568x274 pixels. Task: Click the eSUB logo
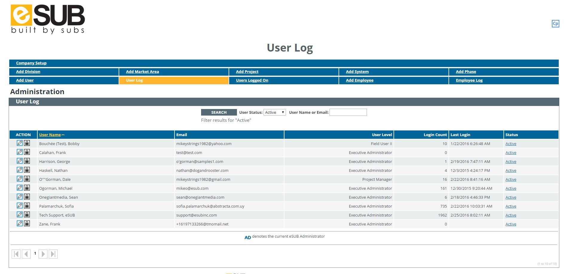point(48,19)
